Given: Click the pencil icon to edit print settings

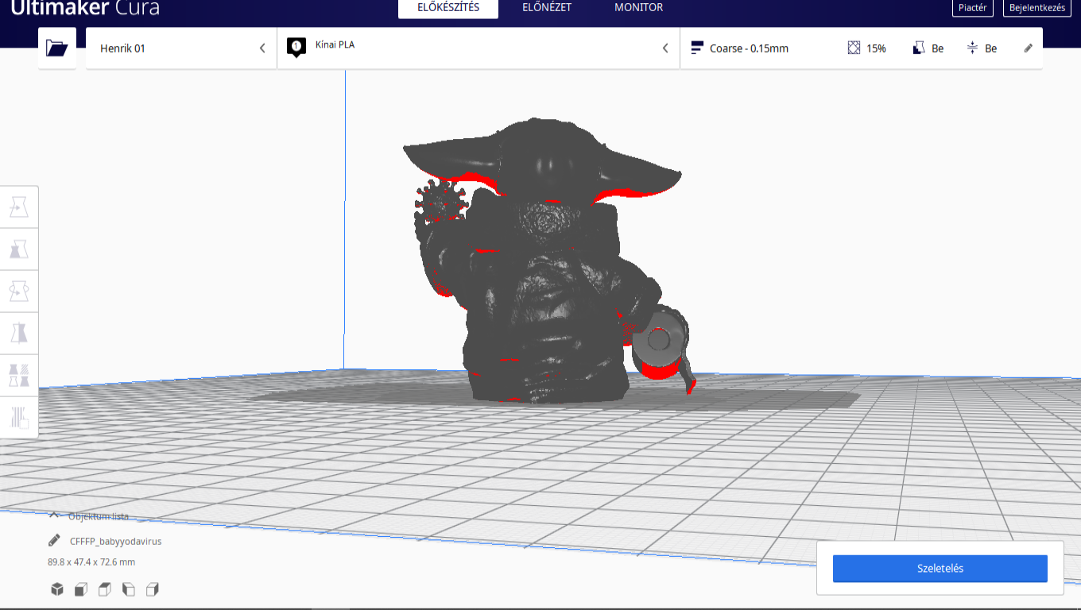Looking at the screenshot, I should [1029, 48].
